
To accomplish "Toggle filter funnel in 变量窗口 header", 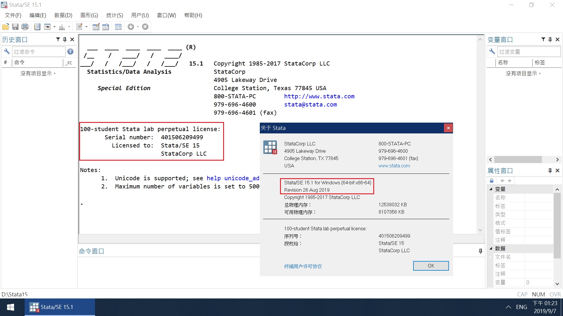I will coord(543,39).
